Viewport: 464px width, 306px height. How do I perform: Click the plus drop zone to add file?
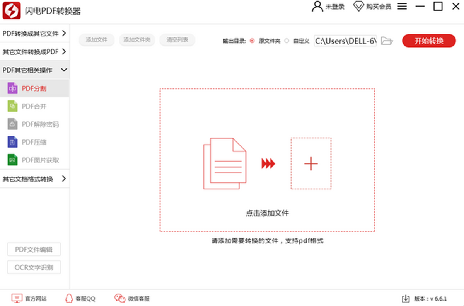[x=311, y=164]
